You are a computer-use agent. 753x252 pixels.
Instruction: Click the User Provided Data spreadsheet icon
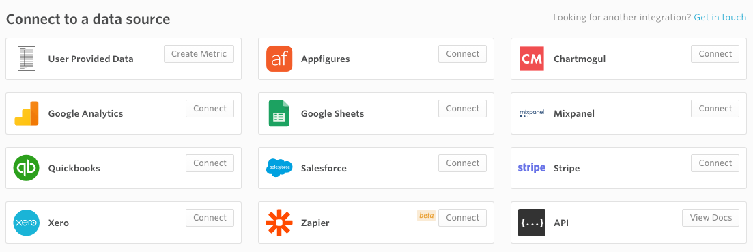click(x=27, y=59)
